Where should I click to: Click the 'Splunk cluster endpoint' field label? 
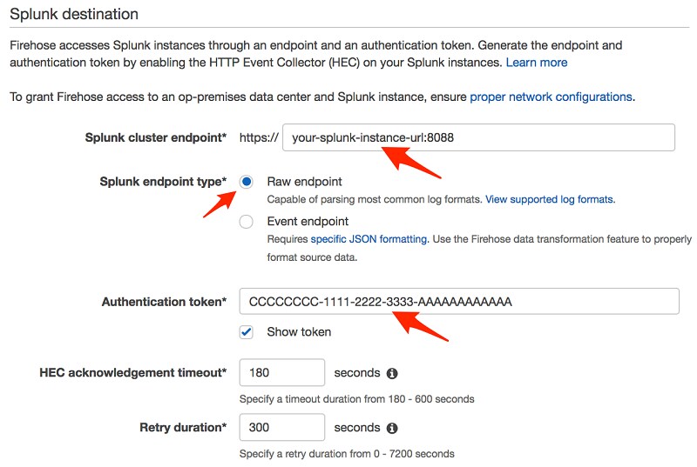click(156, 137)
